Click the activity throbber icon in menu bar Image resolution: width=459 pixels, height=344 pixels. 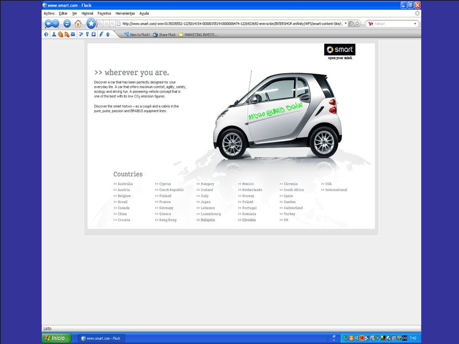pos(417,13)
